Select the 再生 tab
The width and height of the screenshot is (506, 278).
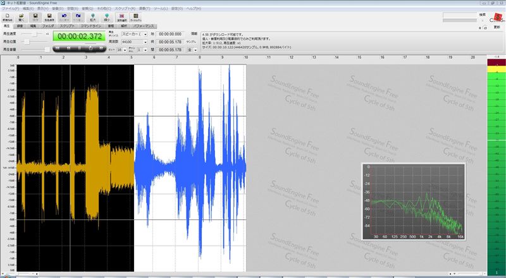coord(6,26)
